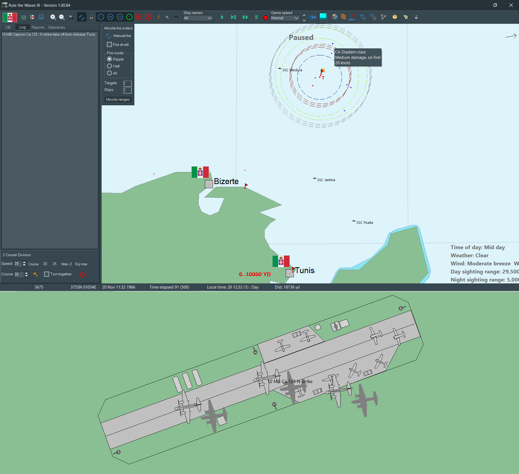Toggle the green range circle icon
519x474 pixels.
pyautogui.click(x=129, y=17)
